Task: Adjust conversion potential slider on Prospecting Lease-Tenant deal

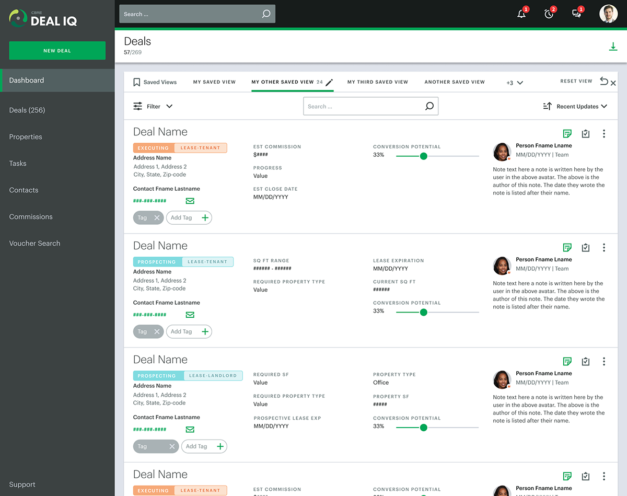Action: [x=424, y=313]
